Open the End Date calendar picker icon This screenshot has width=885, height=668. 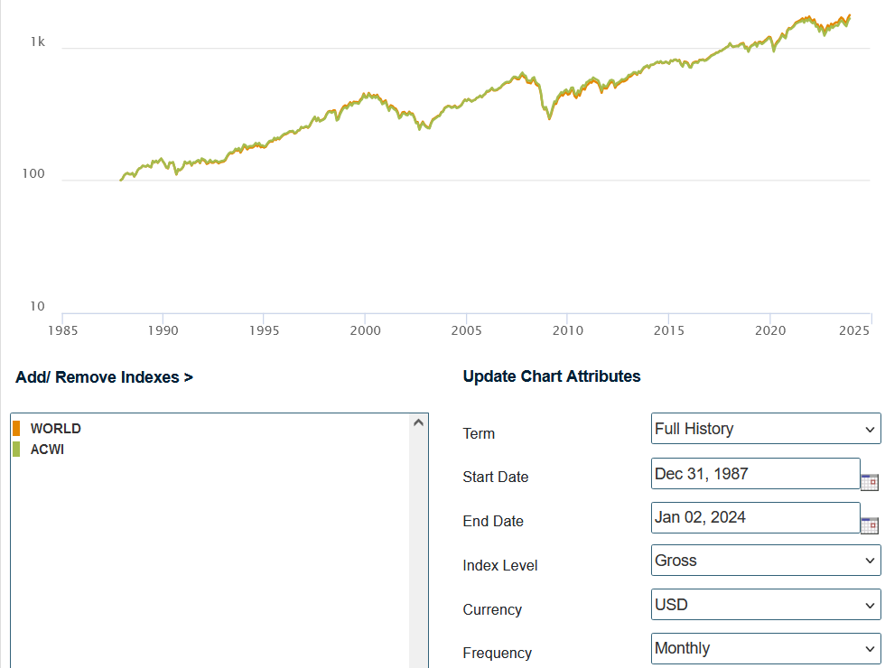click(869, 525)
